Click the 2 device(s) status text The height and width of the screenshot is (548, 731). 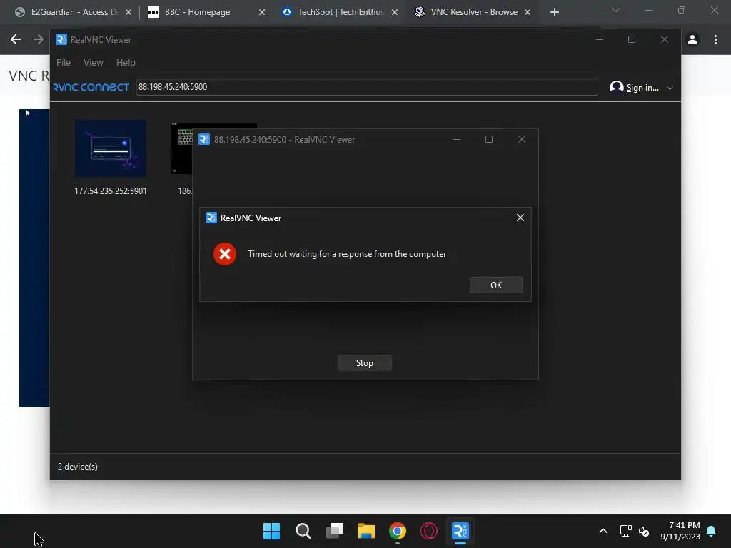77,467
